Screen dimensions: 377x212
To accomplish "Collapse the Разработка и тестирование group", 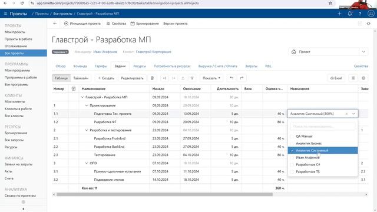I will click(x=87, y=130).
